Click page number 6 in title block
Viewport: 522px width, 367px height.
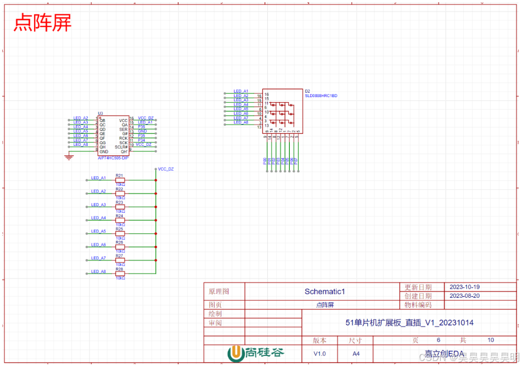tap(439, 340)
